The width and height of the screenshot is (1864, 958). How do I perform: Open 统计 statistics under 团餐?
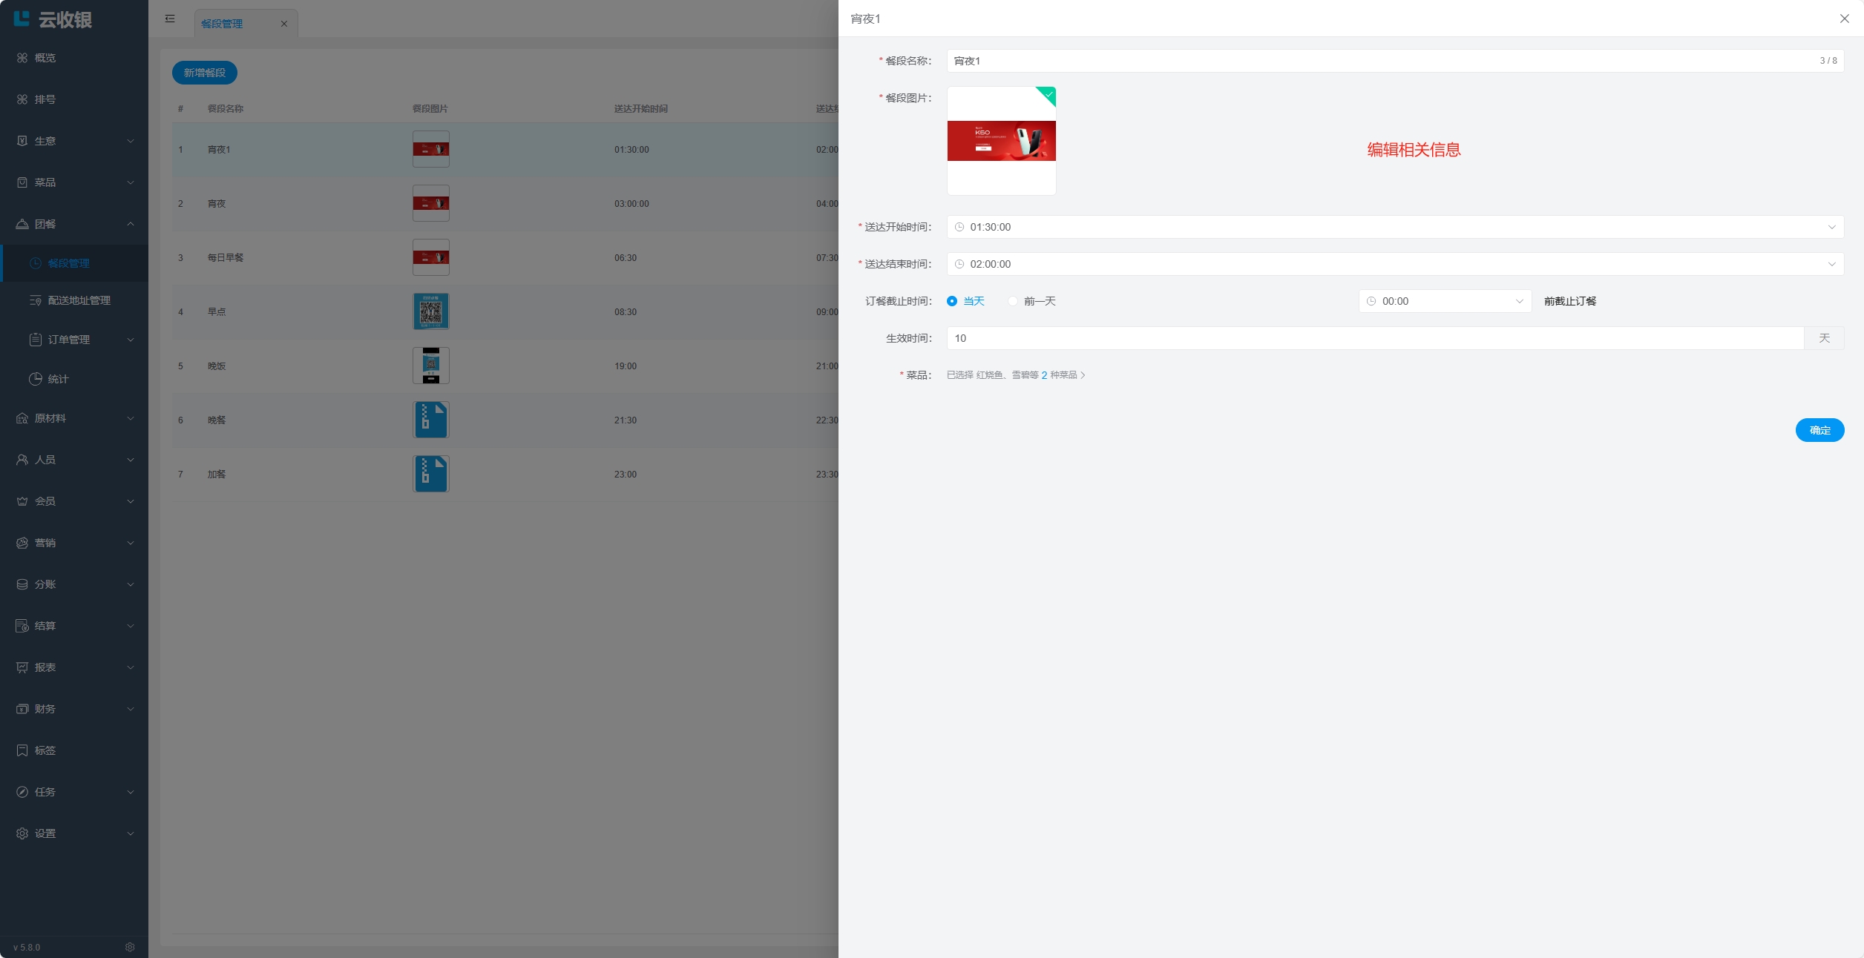pos(58,379)
